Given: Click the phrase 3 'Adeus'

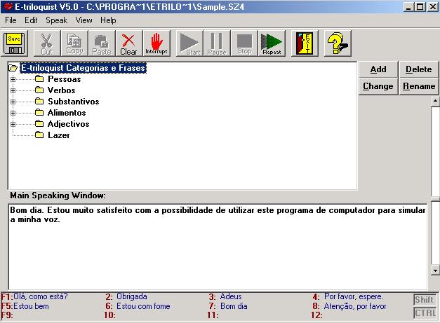Looking at the screenshot, I should [x=231, y=296].
